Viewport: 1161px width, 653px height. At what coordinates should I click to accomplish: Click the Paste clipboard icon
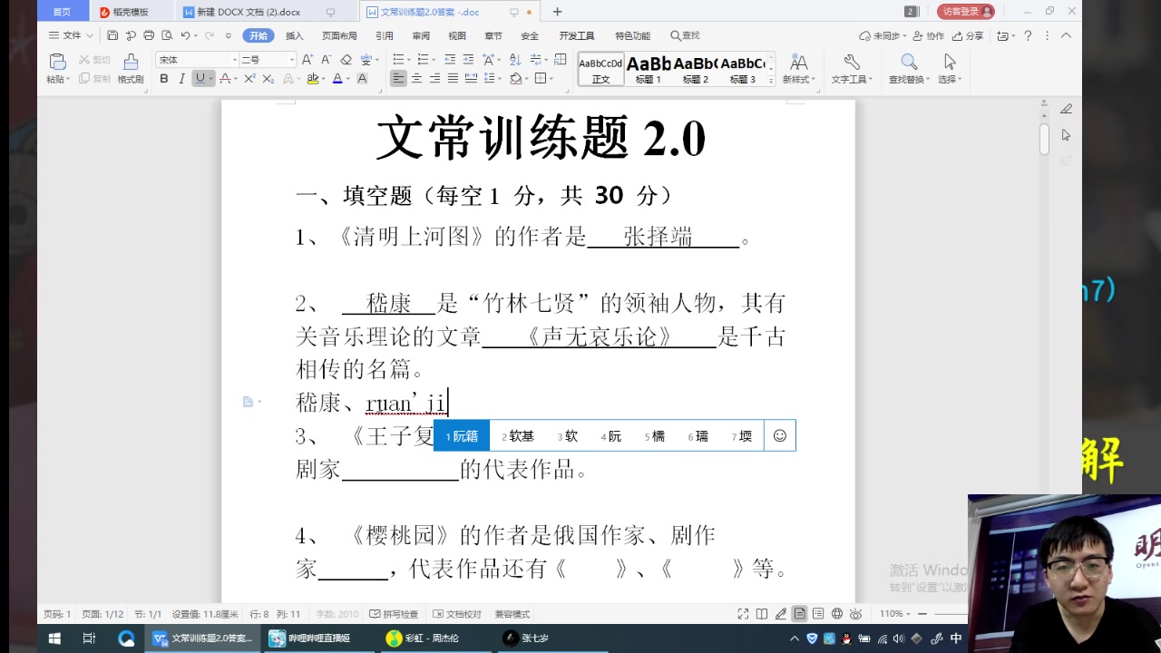pos(57,62)
